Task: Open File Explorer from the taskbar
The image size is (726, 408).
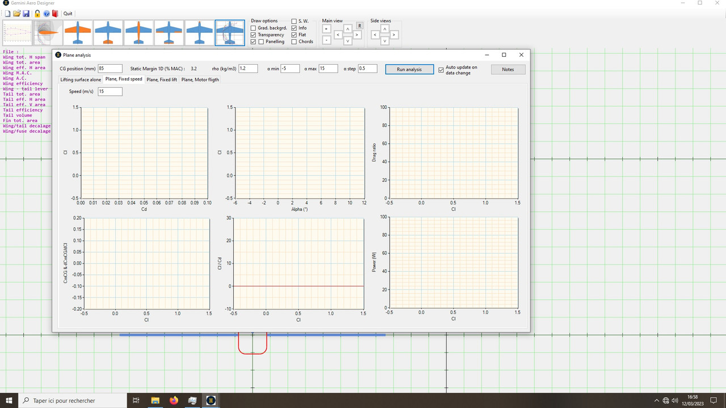Action: tap(155, 400)
